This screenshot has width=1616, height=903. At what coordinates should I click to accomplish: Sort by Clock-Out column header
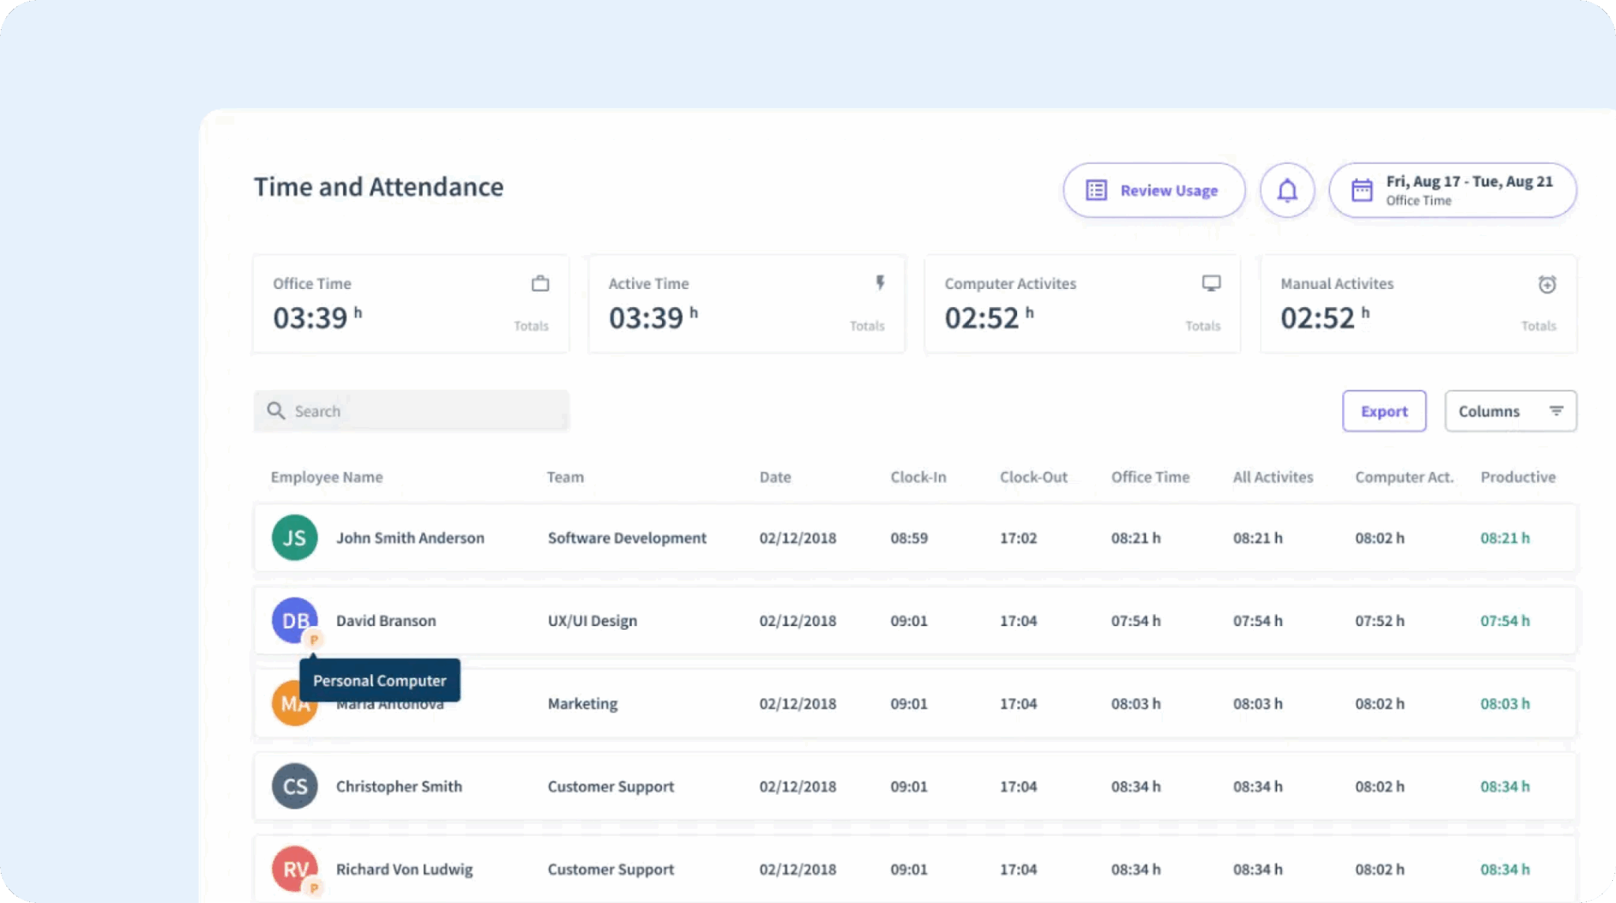point(1034,477)
